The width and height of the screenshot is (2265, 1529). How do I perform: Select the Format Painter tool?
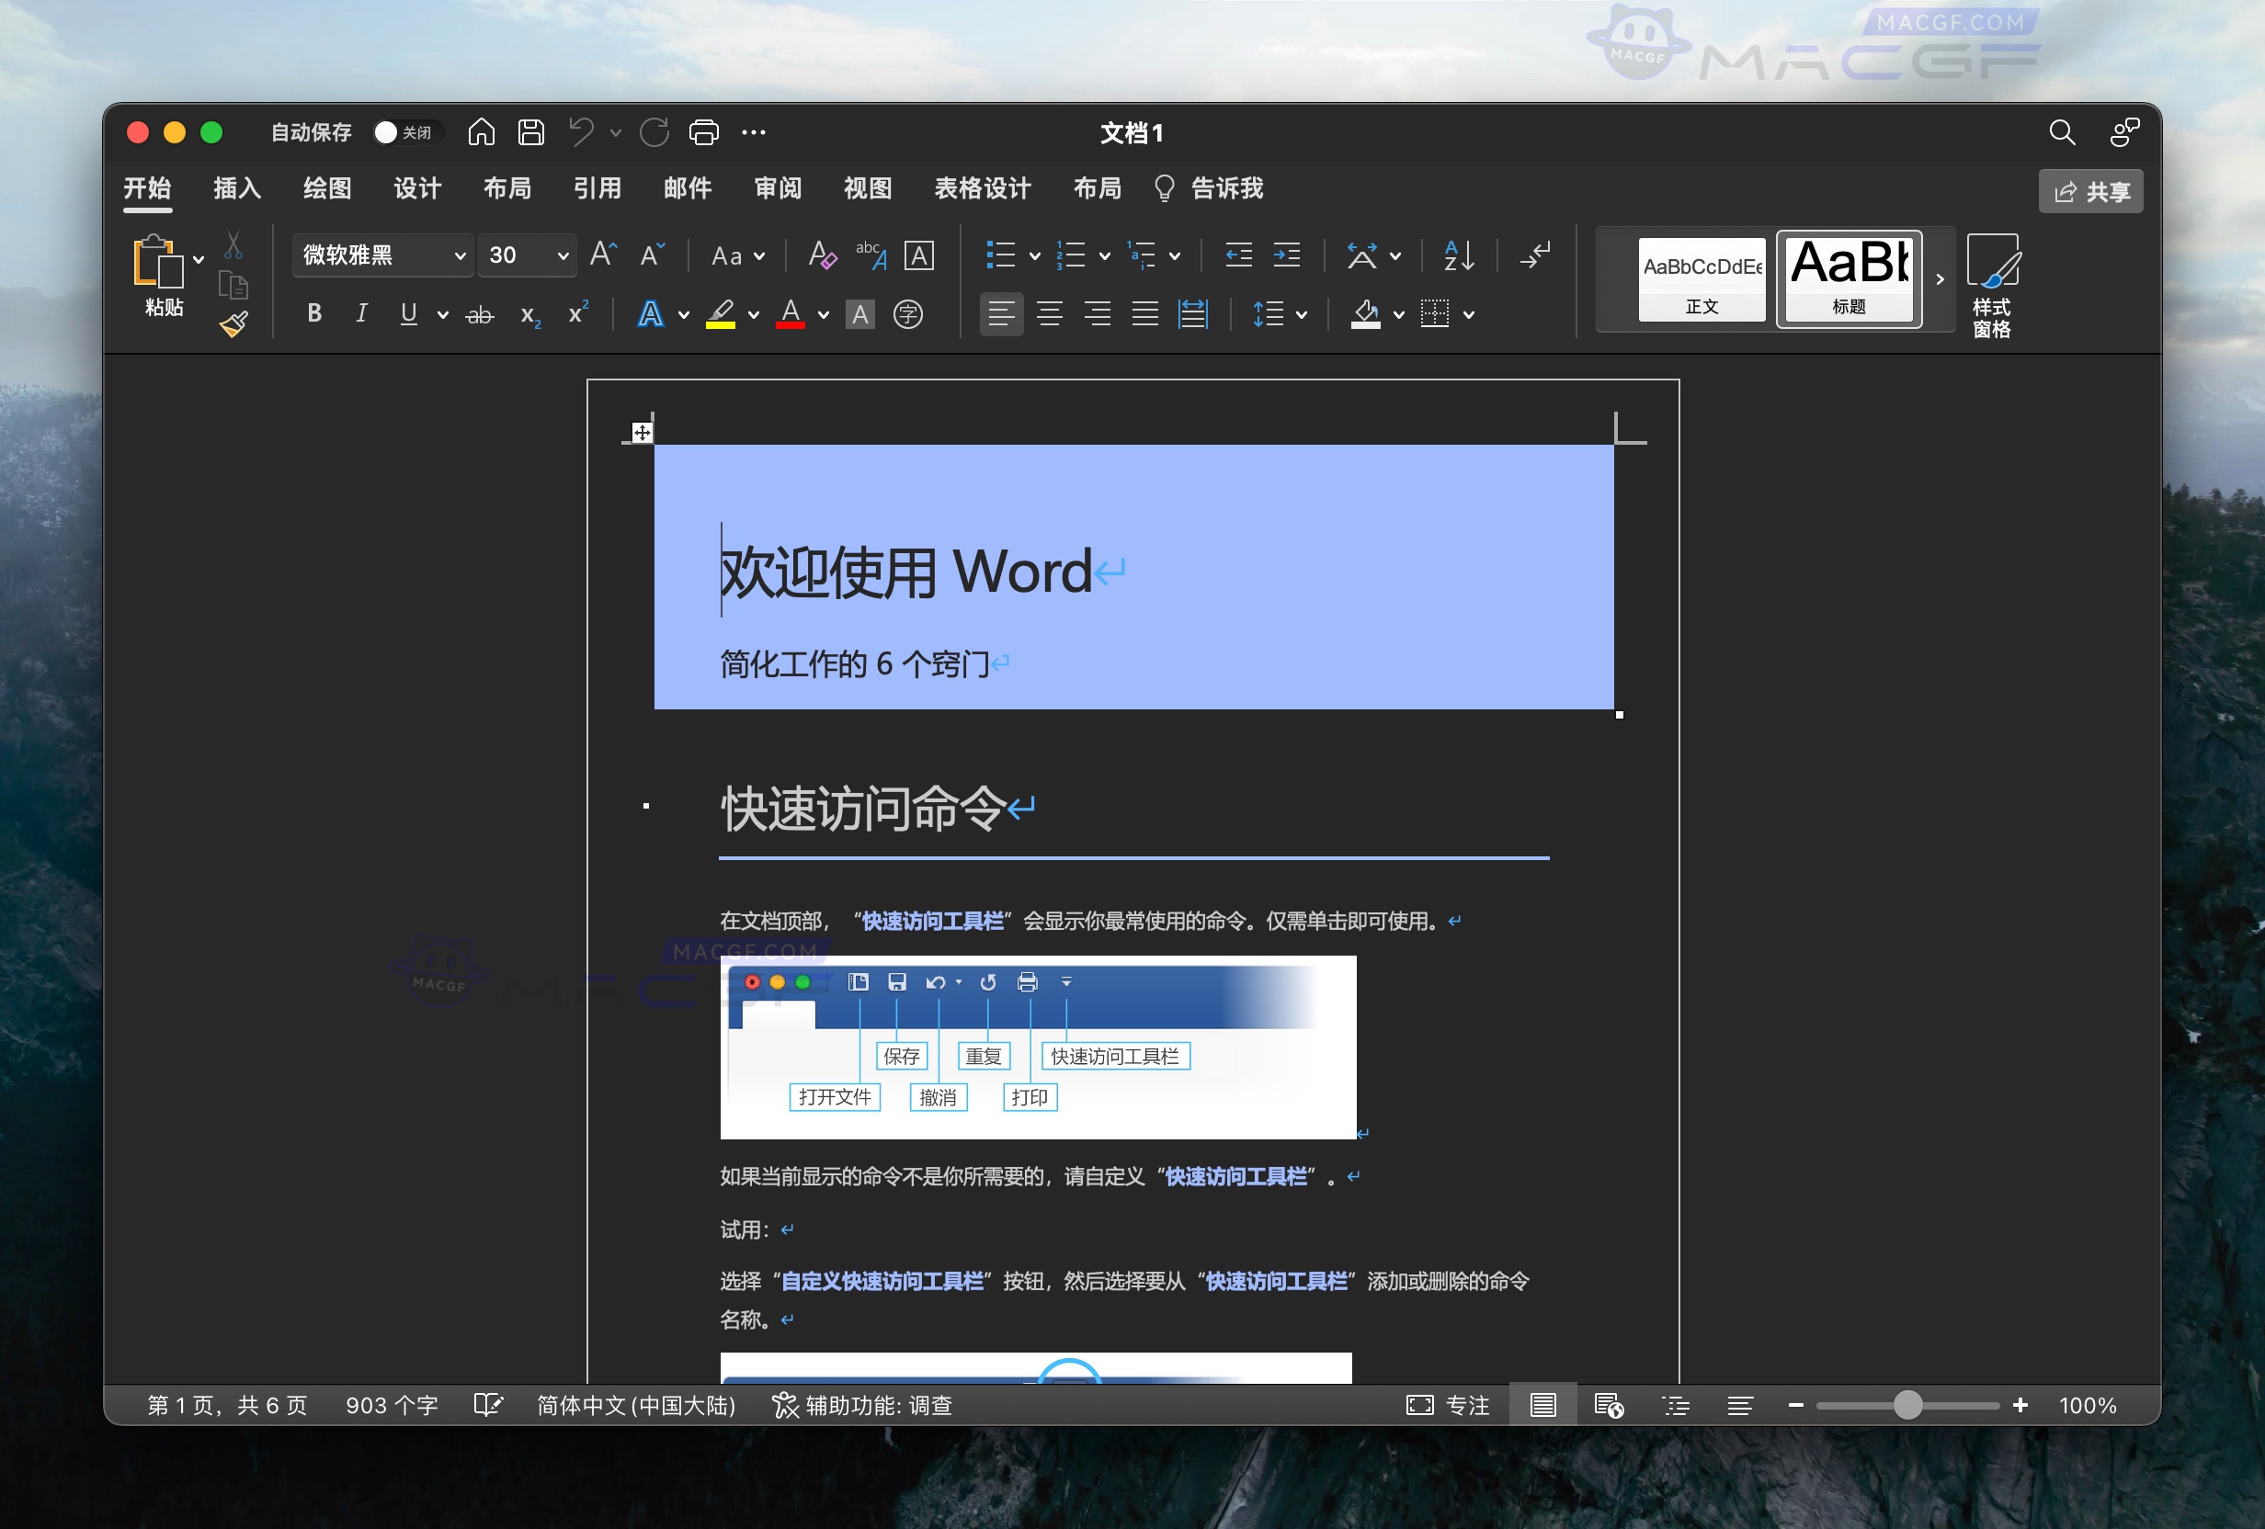(233, 324)
